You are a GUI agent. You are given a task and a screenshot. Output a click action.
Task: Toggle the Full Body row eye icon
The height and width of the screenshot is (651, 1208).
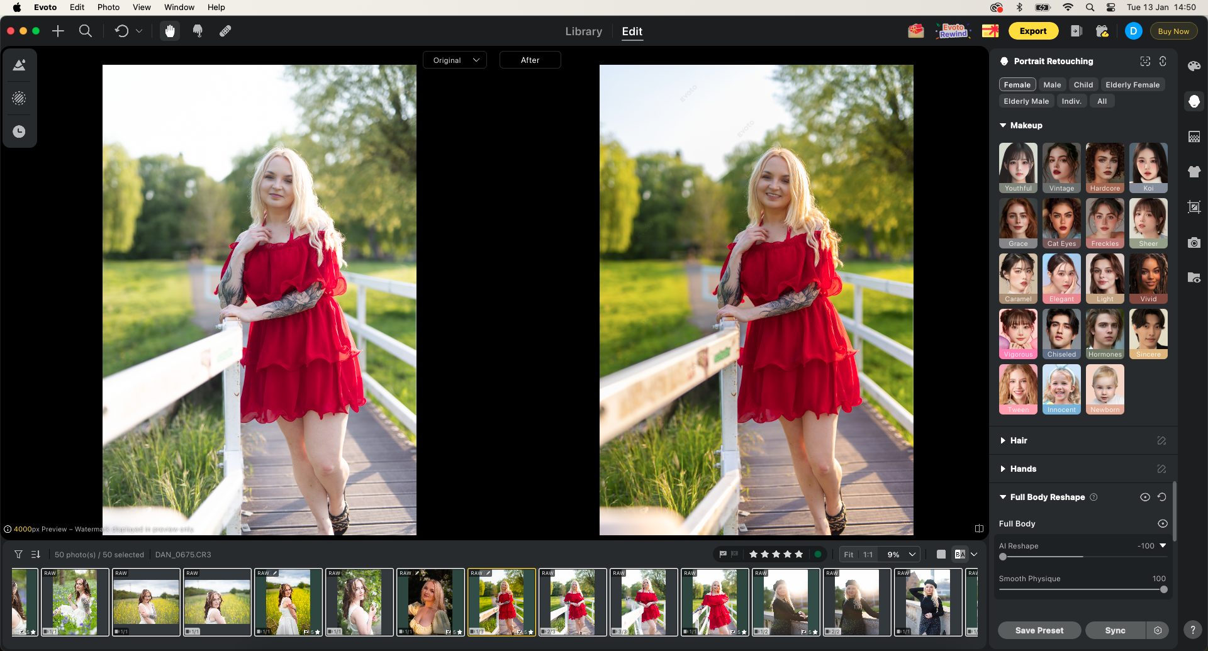(x=1163, y=523)
